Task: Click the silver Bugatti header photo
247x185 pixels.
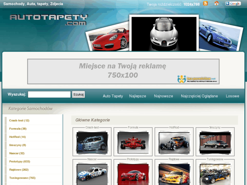Action: click(x=164, y=34)
